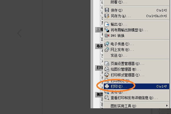Screen dimensions: 171x114
Task: Click the 电子传递 globe icon
Action: click(x=107, y=44)
